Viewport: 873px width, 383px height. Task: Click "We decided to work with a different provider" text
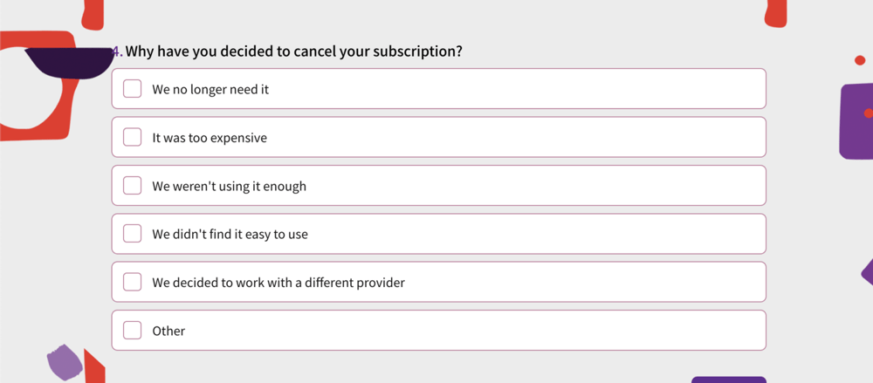278,283
